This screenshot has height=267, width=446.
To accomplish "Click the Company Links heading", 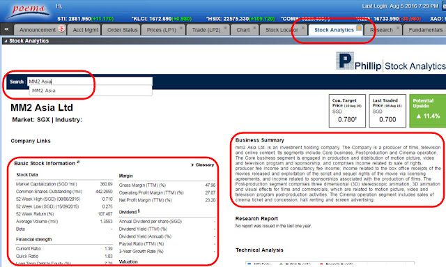I will tap(31, 141).
